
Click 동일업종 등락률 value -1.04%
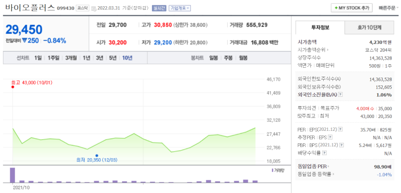pyautogui.click(x=384, y=175)
